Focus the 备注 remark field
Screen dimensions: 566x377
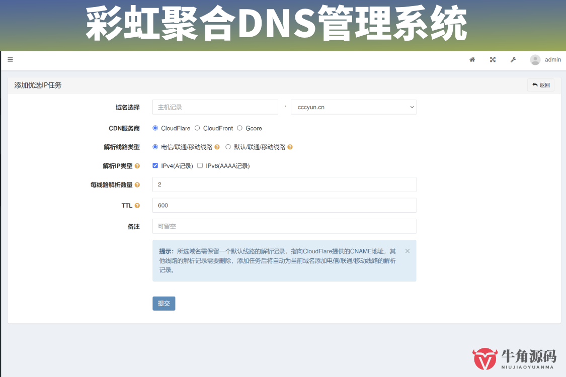[x=284, y=226]
